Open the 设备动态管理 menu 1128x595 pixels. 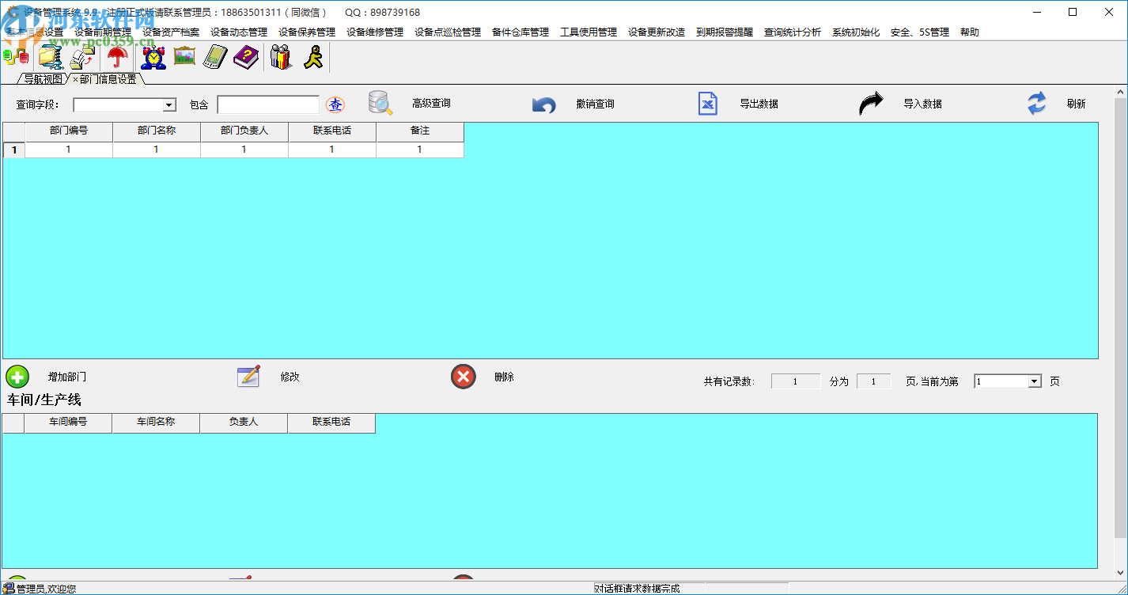tap(239, 32)
